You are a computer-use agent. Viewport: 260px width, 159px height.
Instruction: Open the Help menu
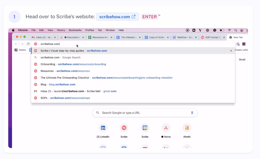pyautogui.click(x=121, y=30)
